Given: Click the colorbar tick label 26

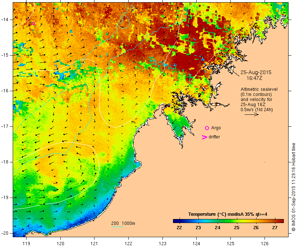Looking at the screenshot, I should pyautogui.click(x=256, y=228).
